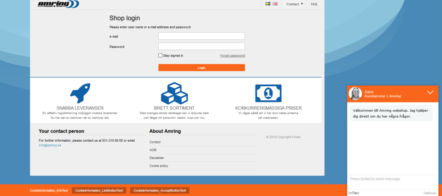Focus the Password input field
Viewport: 442px width, 196px height.
pos(202,47)
